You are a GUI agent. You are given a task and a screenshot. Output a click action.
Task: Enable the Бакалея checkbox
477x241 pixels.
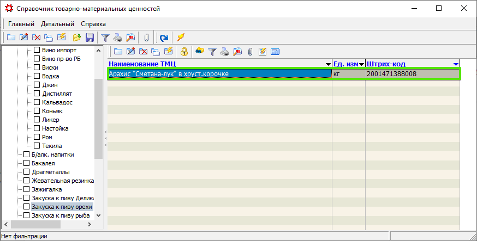(27, 163)
